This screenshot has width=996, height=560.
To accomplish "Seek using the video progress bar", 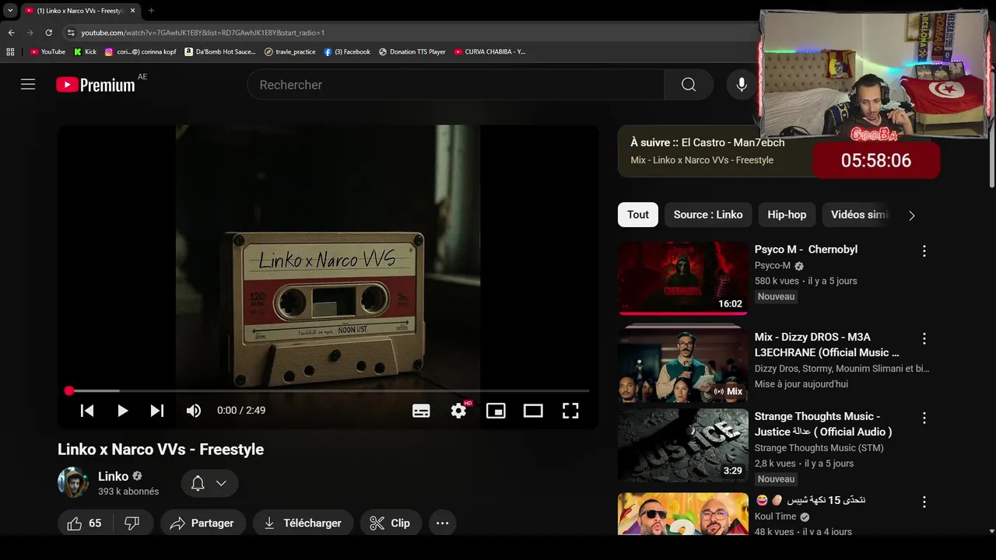I will pos(327,390).
